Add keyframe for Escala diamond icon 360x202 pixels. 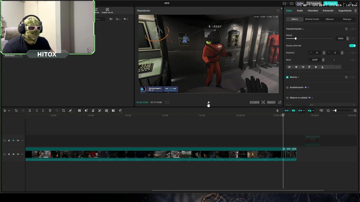click(x=353, y=38)
